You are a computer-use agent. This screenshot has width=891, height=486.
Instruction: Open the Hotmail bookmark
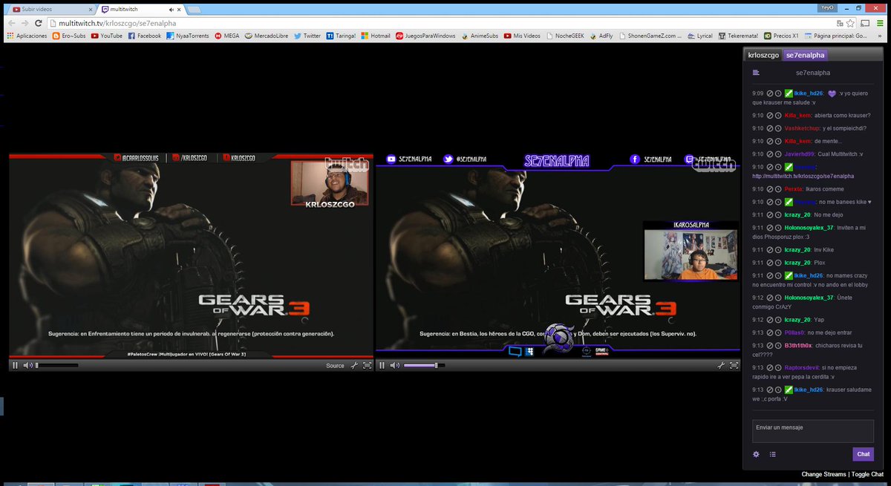tap(376, 36)
